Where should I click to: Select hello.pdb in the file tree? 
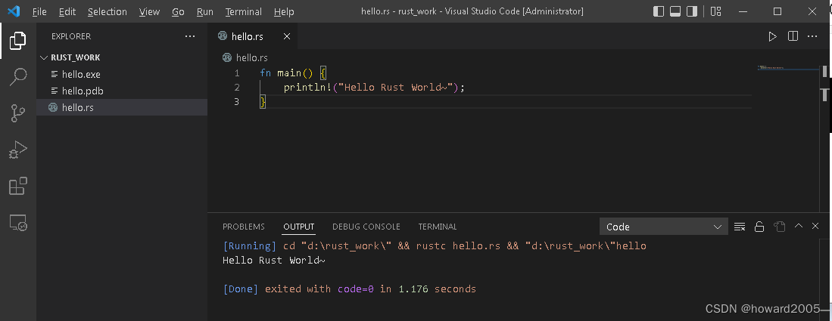[122, 91]
